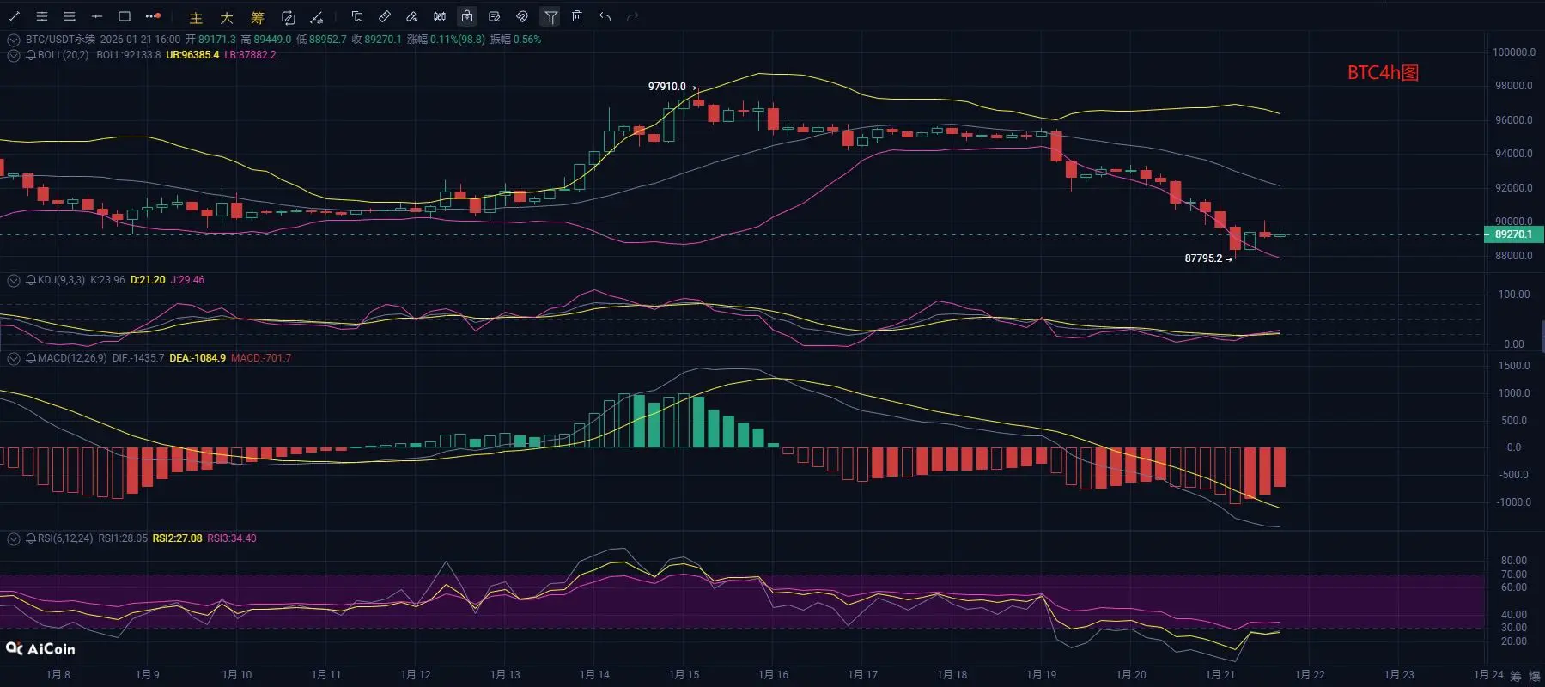Click the MACD:-701.7 histogram value
The width and height of the screenshot is (1545, 687).
point(261,358)
